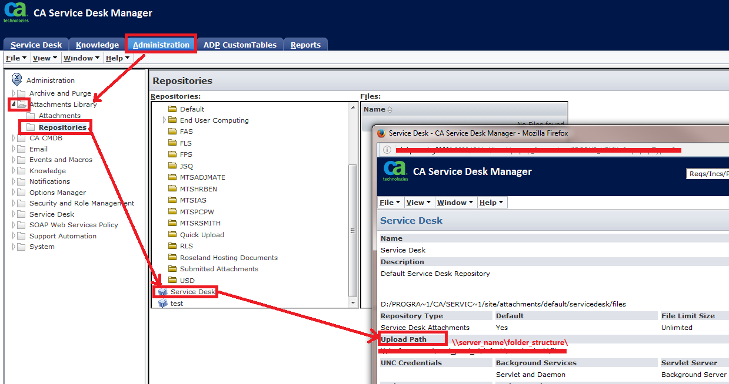729x384 pixels.
Task: Click the RLS folder icon
Action: [x=172, y=246]
